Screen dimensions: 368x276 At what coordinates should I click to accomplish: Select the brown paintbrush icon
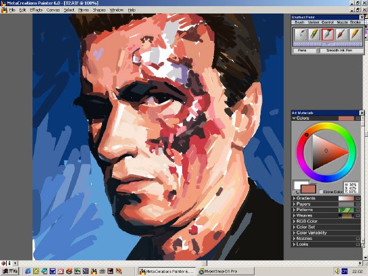[342, 34]
